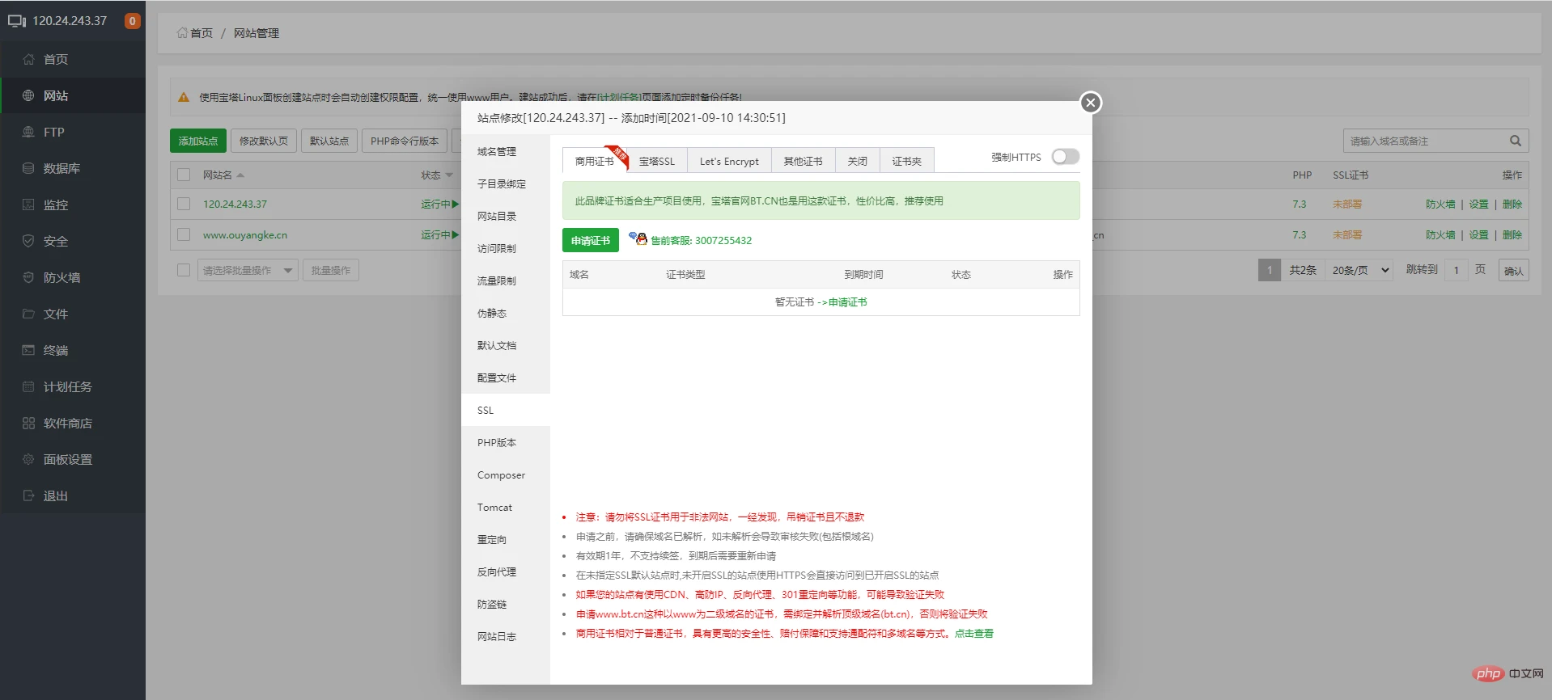Open 伪静态 menu item
This screenshot has height=700, width=1552.
point(506,313)
